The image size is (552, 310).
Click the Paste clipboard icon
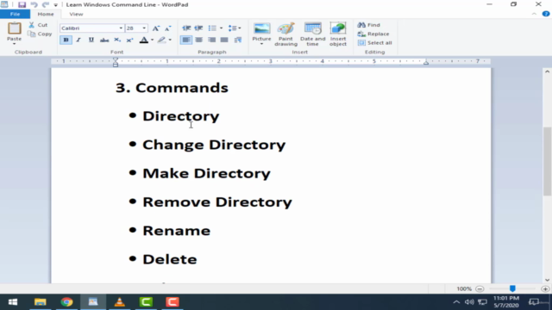pos(15,28)
